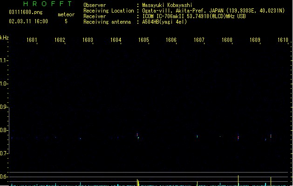Screen dimensions: 293x186
Task: Click the 0.9 kHz frequency label
Action: click(4, 107)
